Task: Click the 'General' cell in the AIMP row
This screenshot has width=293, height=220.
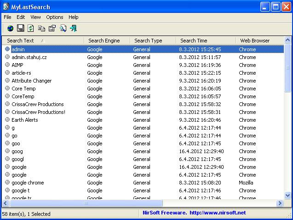Action: (x=142, y=65)
